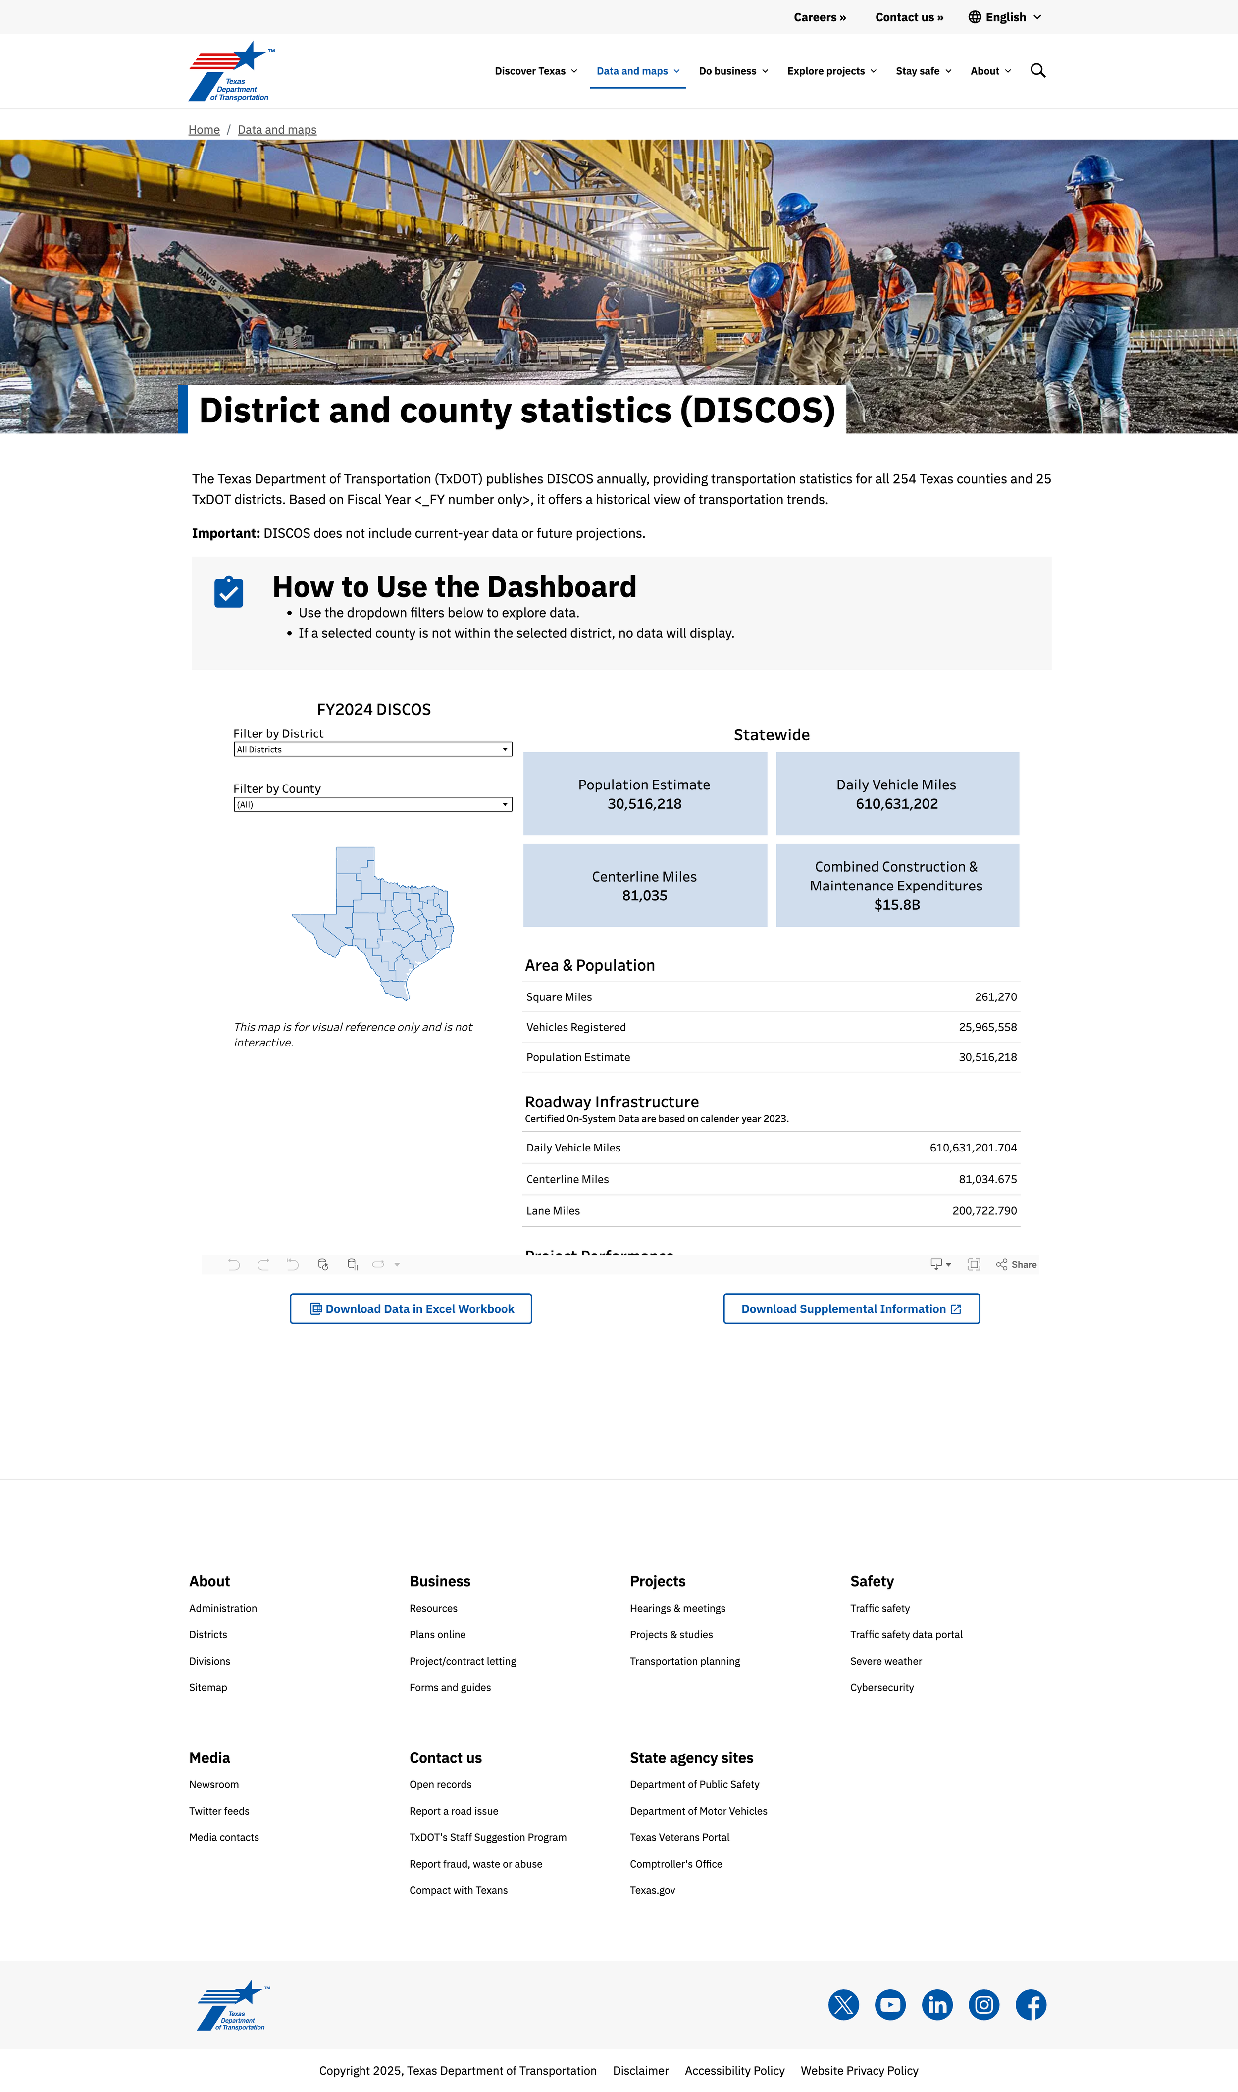This screenshot has width=1238, height=2092.
Task: Click the Tableau pause auto-updates icon
Action: pos(352,1264)
